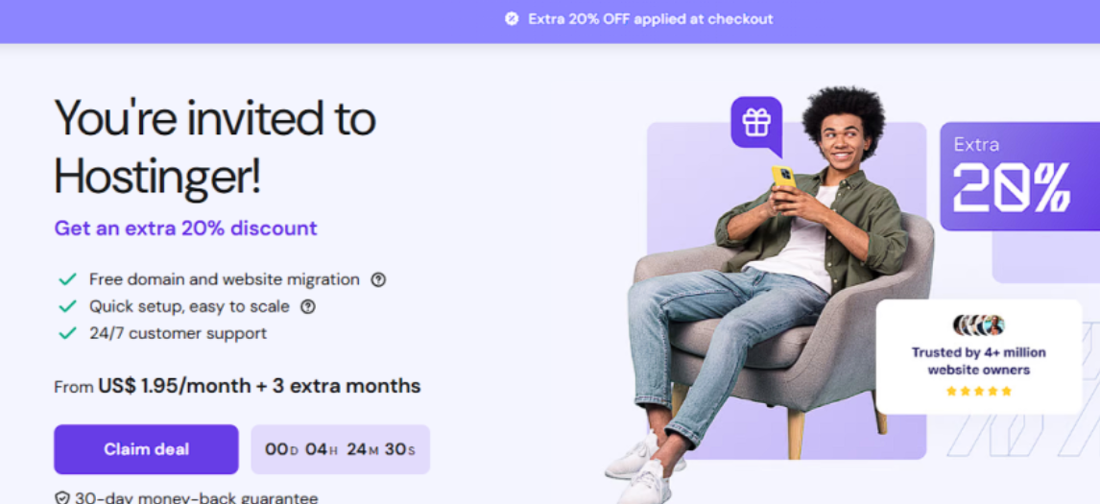Click the 30-day money-back guarantee text
The height and width of the screenshot is (504, 1100).
click(196, 498)
